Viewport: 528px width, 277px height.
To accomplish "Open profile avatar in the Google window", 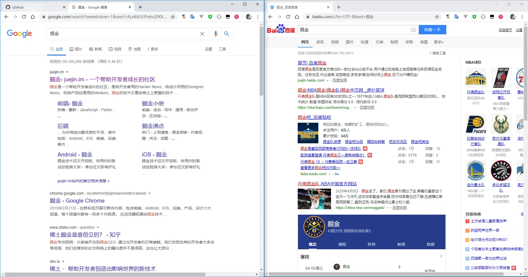I will click(249, 17).
